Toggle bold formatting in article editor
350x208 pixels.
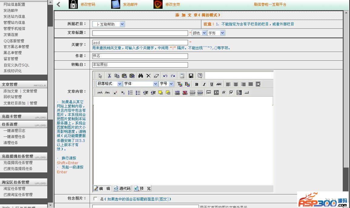[x=196, y=84]
